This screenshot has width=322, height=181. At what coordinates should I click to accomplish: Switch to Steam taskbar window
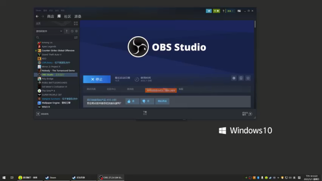click(x=57, y=177)
